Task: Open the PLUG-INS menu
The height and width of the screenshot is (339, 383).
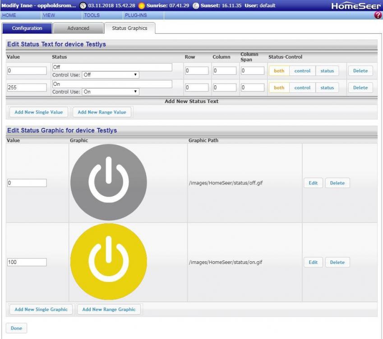Action: [135, 15]
